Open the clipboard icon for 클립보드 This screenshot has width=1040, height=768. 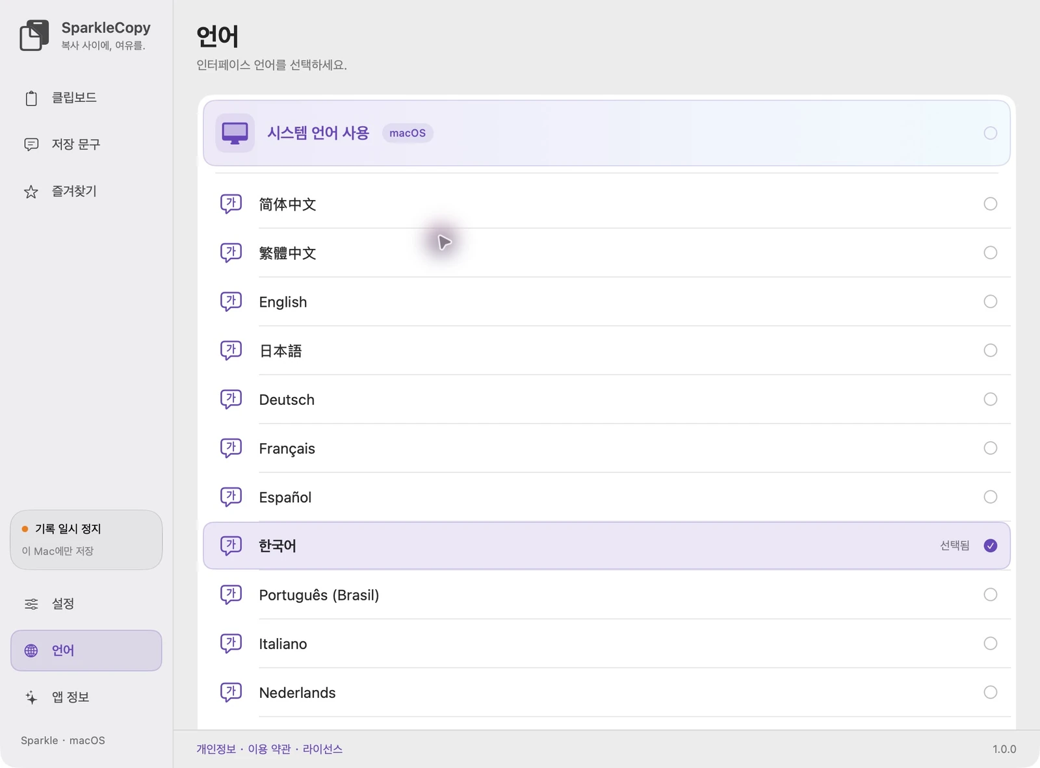tap(31, 98)
